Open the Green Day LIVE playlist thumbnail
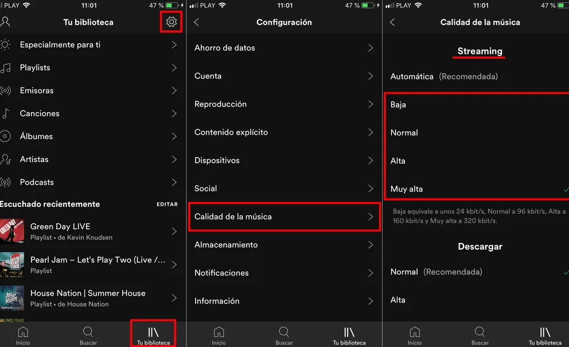This screenshot has width=569, height=347. click(x=12, y=231)
